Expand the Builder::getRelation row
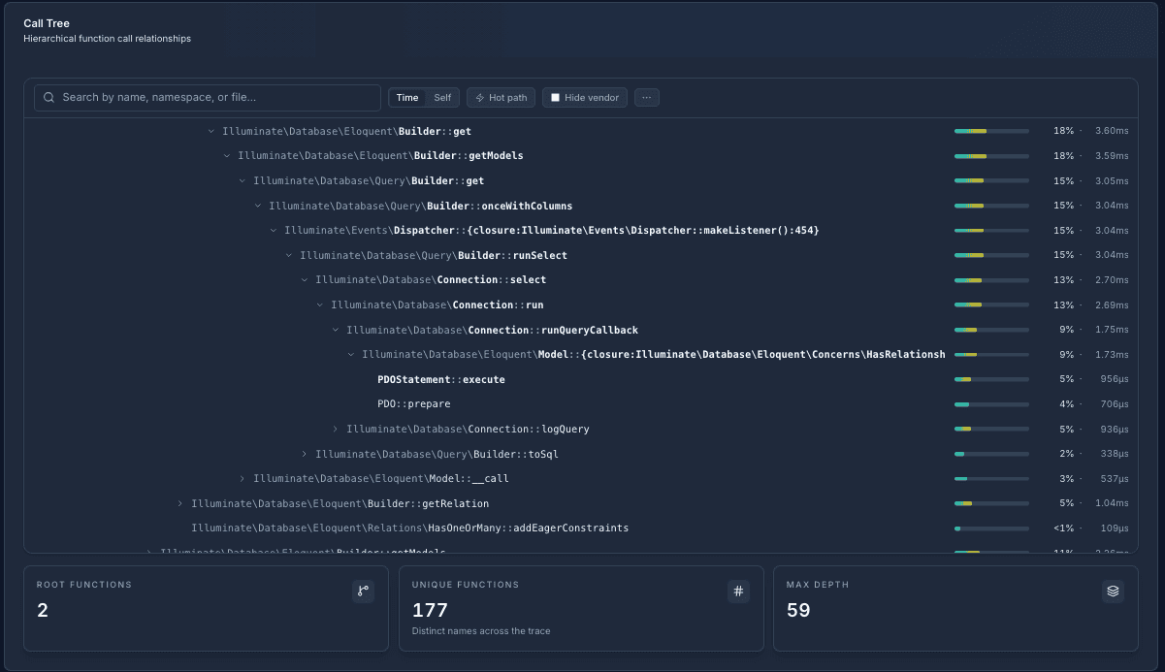Image resolution: width=1165 pixels, height=672 pixels. [x=179, y=504]
